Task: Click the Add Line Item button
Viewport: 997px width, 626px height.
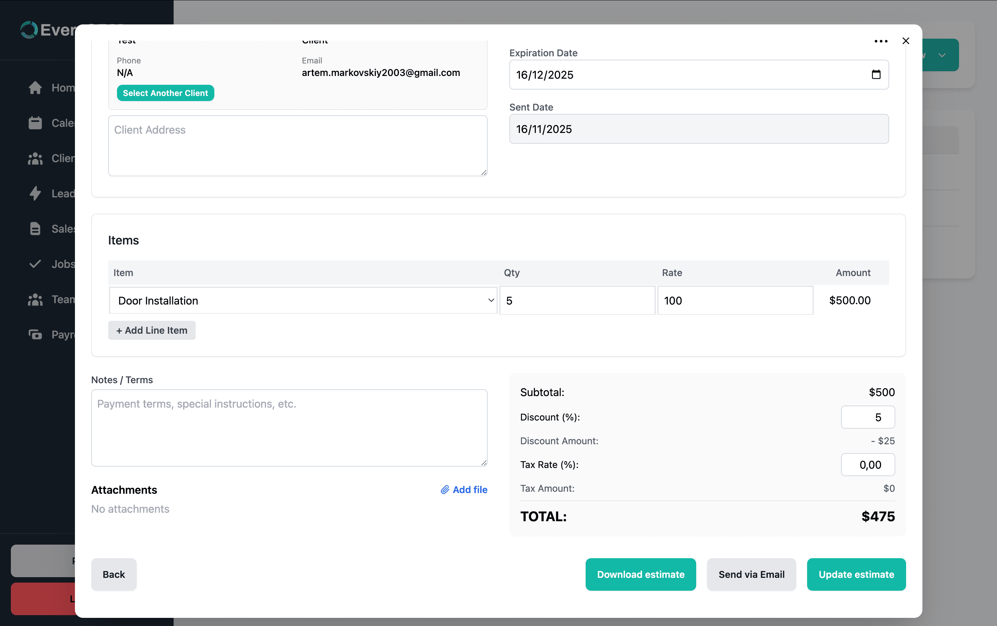Action: click(x=152, y=330)
